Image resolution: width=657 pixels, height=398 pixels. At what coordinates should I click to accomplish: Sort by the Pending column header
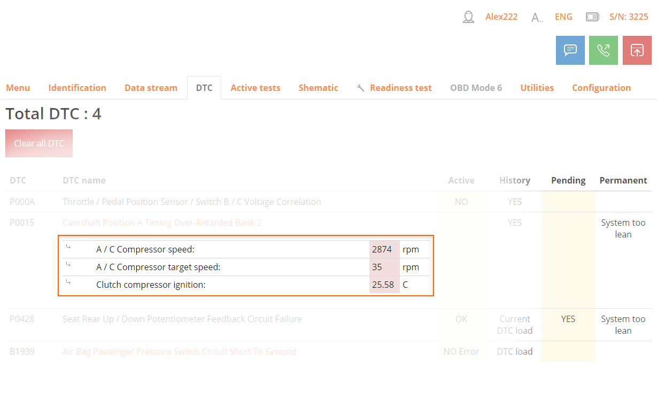pos(568,180)
